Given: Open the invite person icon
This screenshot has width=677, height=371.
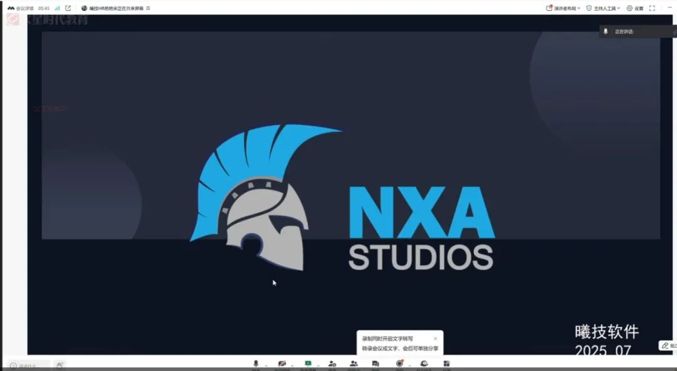Looking at the screenshot, I should coord(332,364).
